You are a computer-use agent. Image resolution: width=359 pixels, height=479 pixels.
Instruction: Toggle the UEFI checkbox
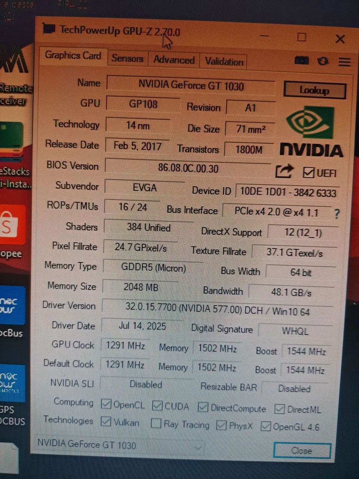[309, 173]
